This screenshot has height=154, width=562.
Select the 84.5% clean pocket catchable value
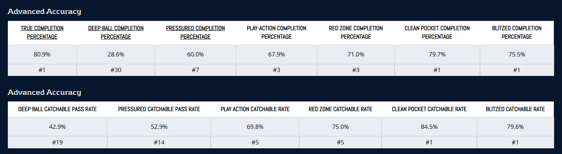[429, 127]
